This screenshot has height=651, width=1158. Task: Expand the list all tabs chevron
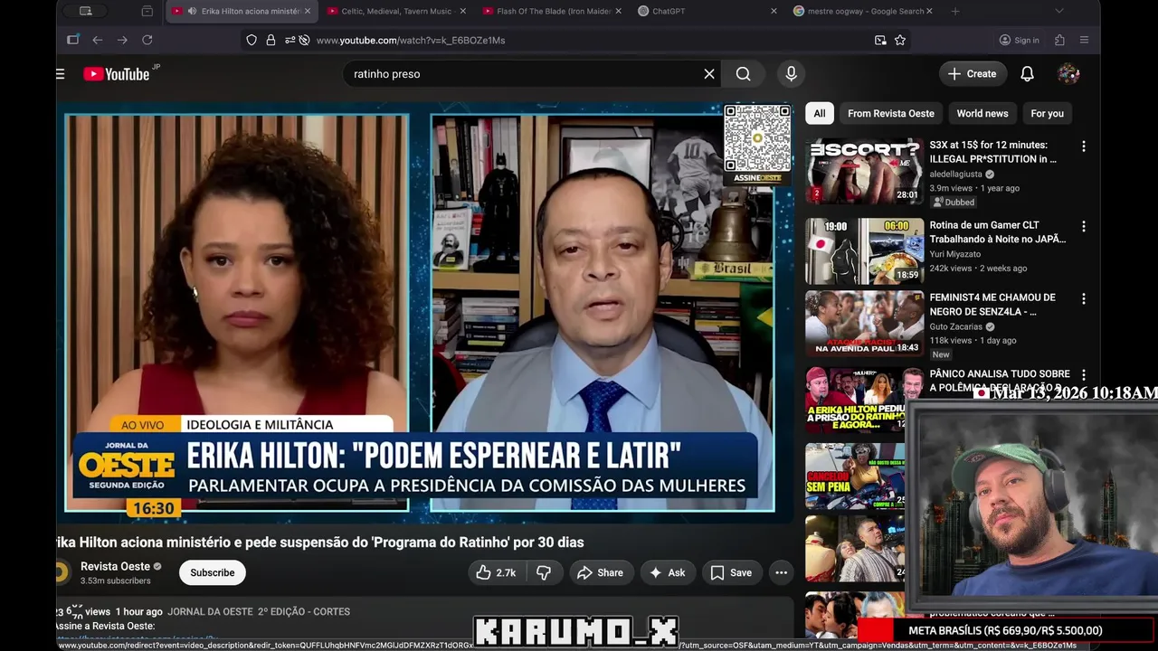[1059, 11]
